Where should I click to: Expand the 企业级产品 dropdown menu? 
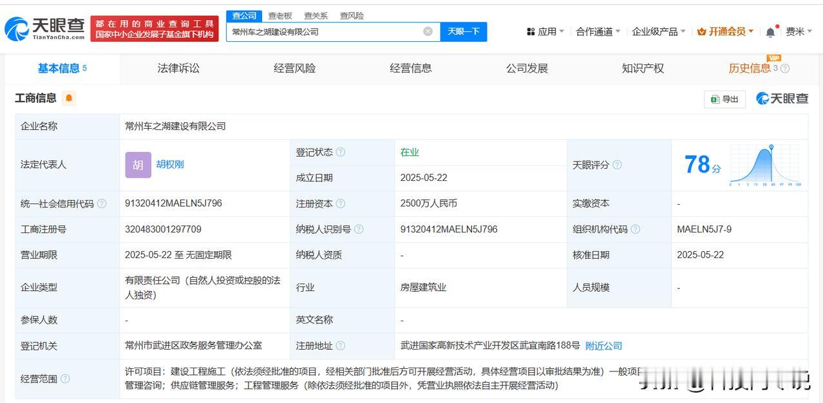pos(659,32)
